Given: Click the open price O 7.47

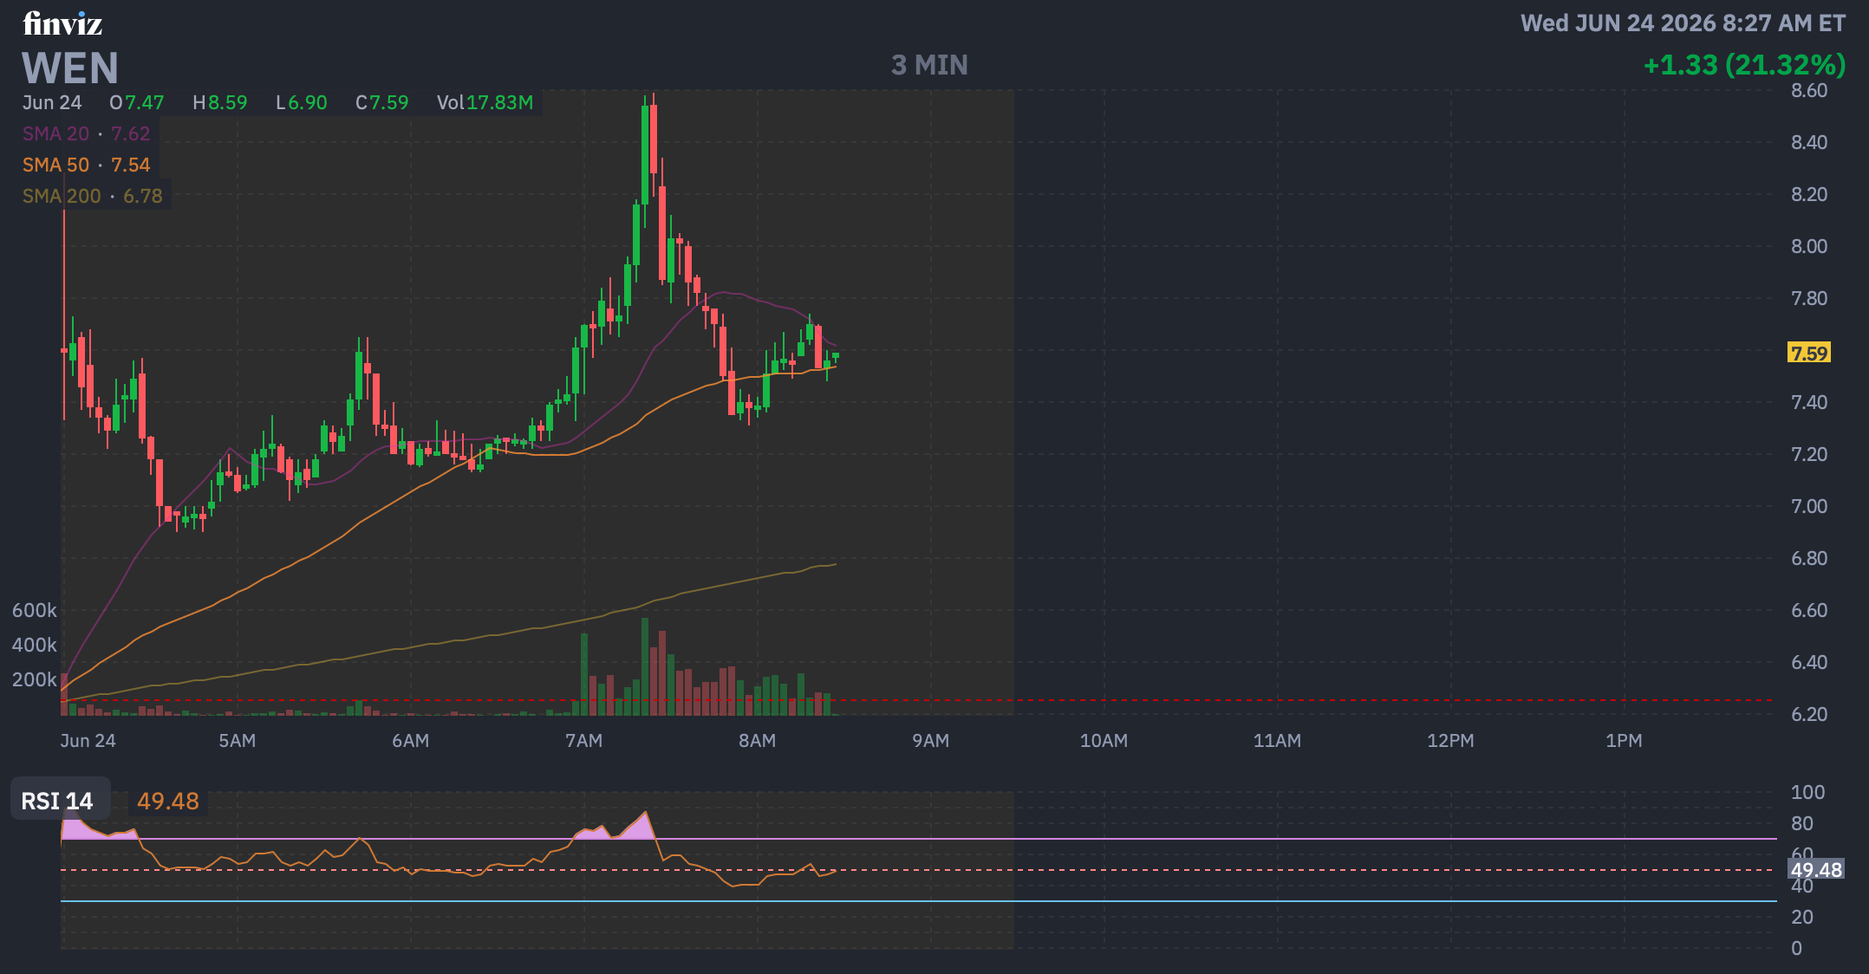Looking at the screenshot, I should click(137, 102).
